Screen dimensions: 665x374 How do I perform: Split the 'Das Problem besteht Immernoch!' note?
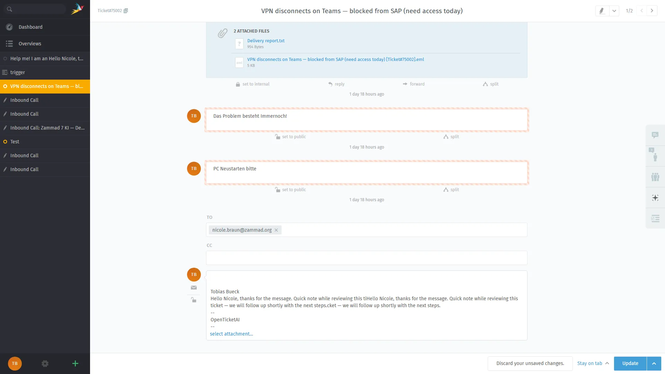click(x=451, y=137)
